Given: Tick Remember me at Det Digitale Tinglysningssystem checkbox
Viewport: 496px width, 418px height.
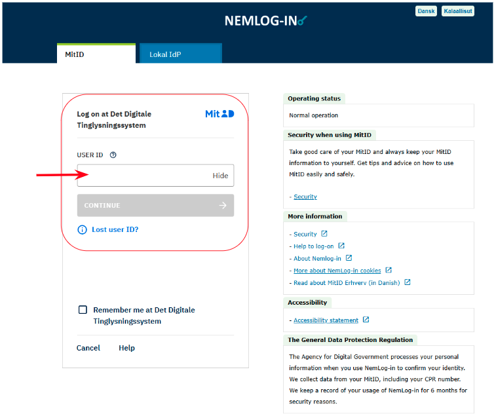Looking at the screenshot, I should click(83, 309).
